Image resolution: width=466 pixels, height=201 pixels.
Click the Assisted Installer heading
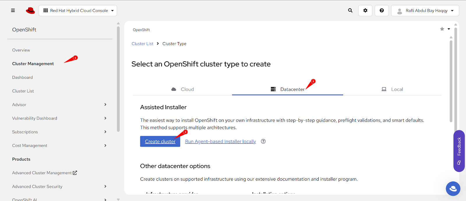tap(163, 107)
